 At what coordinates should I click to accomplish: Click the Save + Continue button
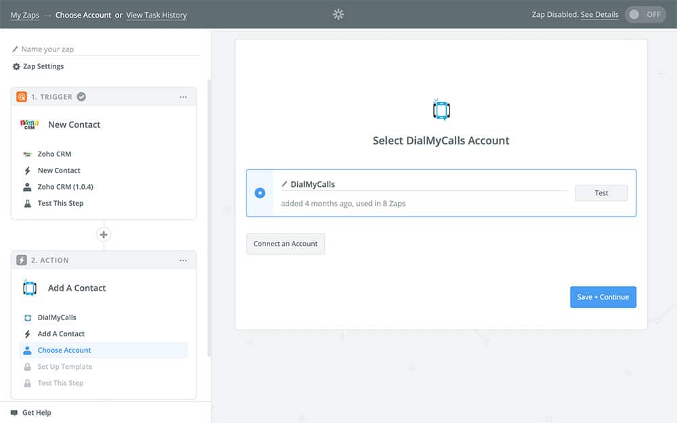tap(603, 297)
